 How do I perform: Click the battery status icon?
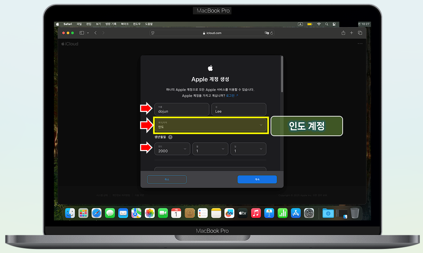[x=310, y=24]
